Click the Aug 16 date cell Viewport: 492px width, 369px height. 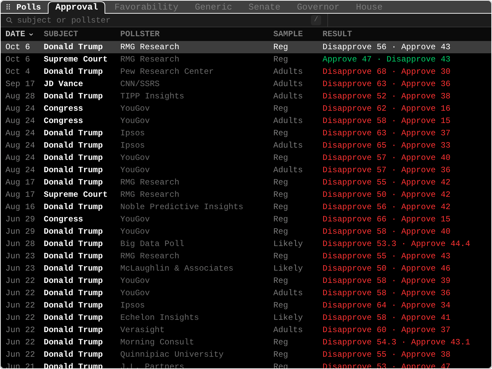(x=20, y=207)
